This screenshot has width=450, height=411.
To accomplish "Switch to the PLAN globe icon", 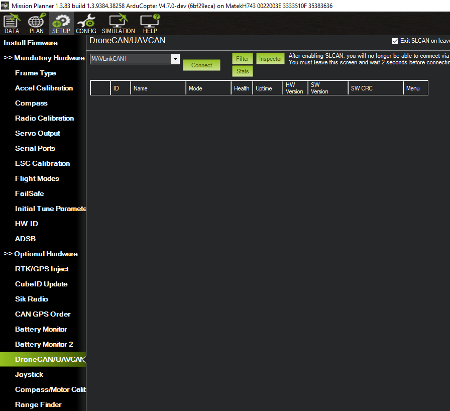I will pyautogui.click(x=36, y=24).
